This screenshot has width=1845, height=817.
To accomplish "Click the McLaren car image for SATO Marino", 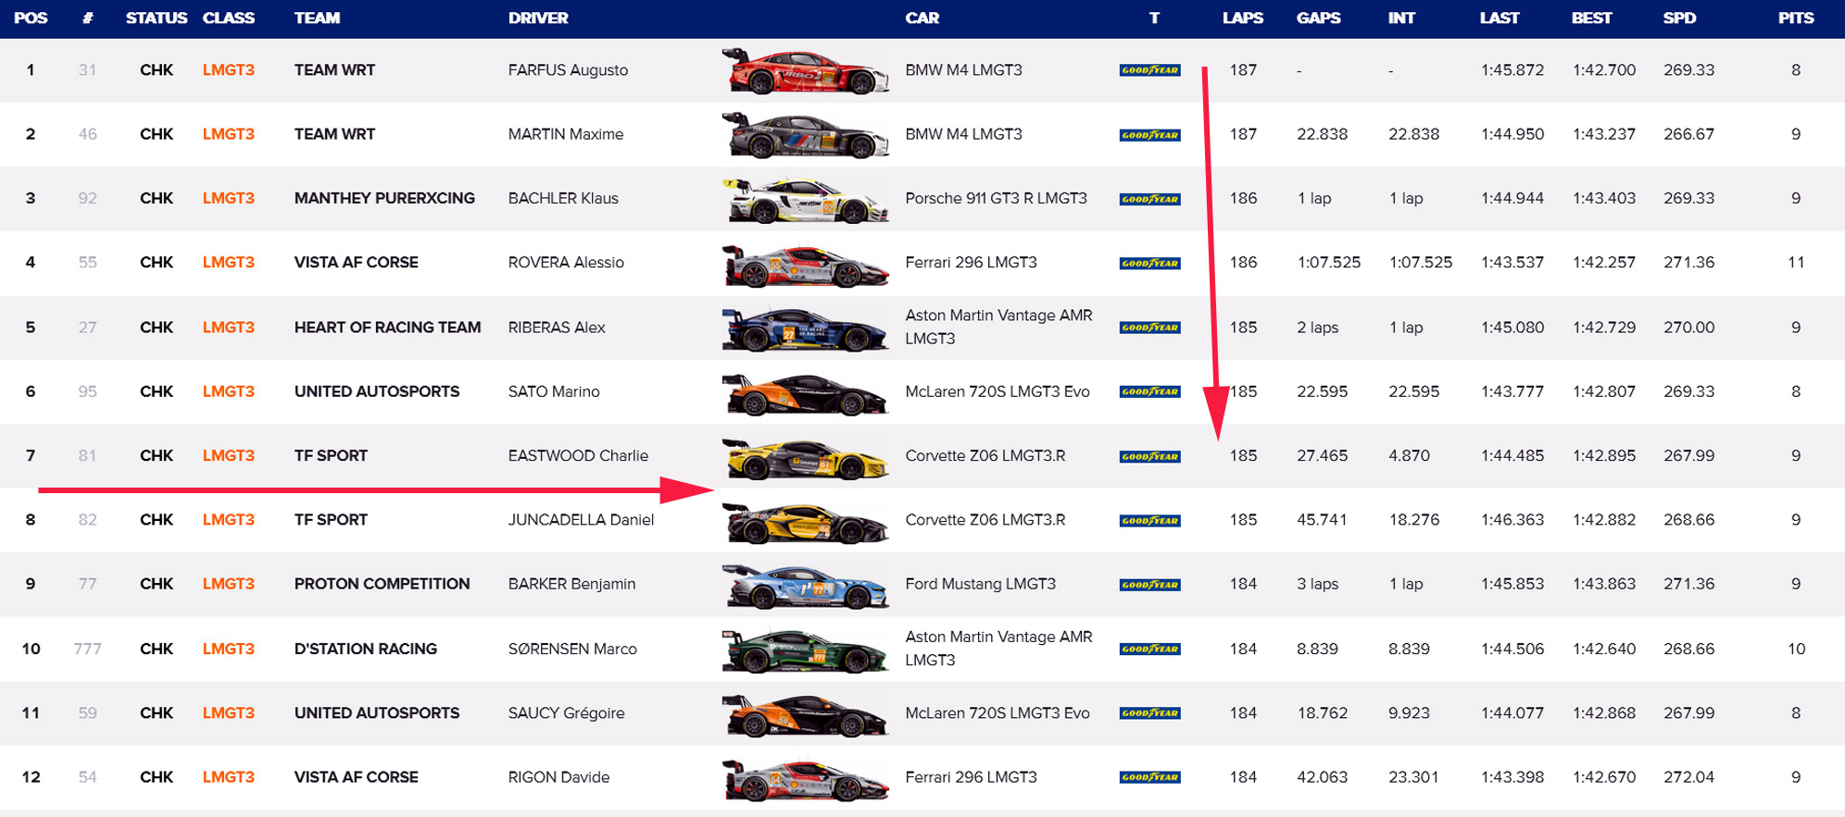I will [805, 392].
